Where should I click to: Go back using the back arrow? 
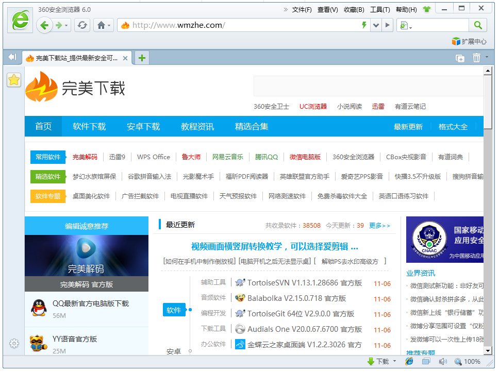click(x=45, y=25)
